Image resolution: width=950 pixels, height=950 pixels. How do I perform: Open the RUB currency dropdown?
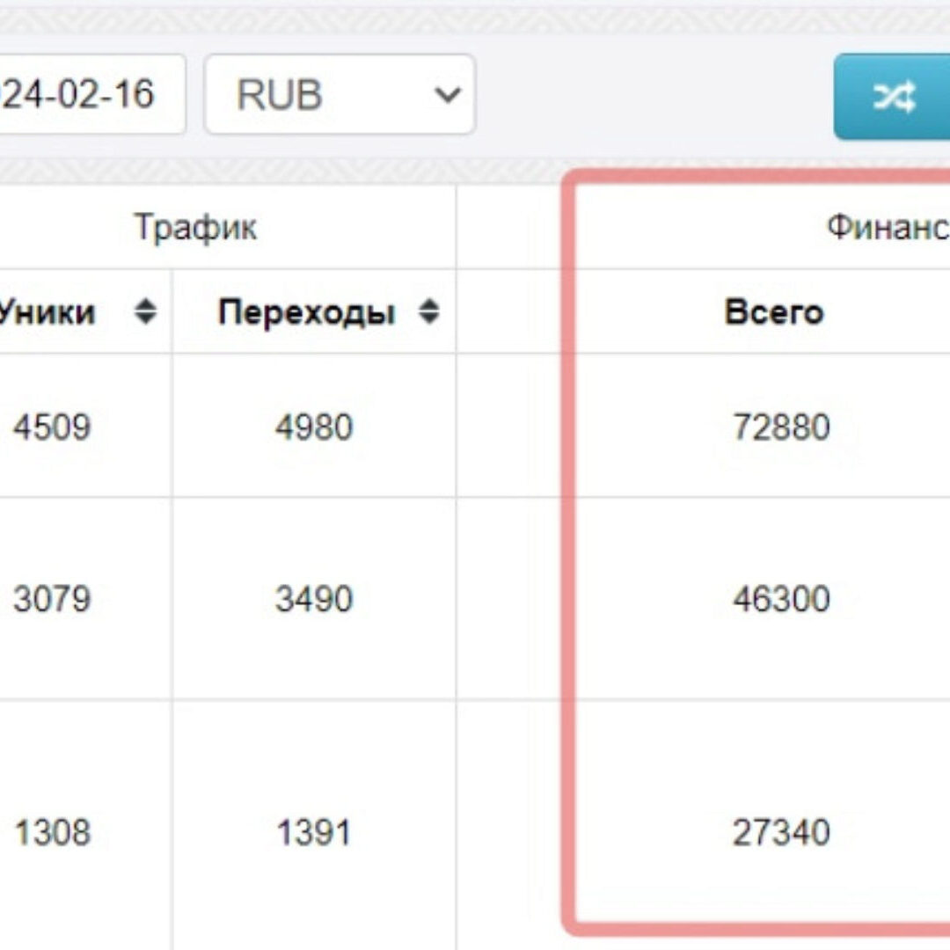[x=340, y=95]
